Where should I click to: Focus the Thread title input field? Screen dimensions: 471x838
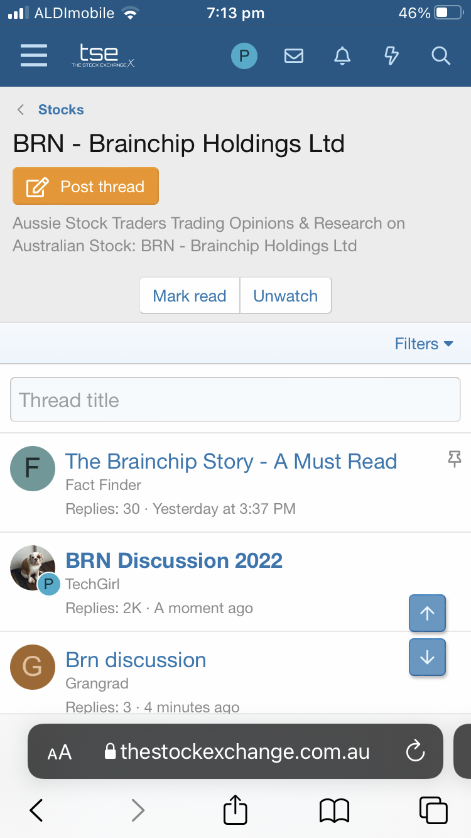pos(235,400)
